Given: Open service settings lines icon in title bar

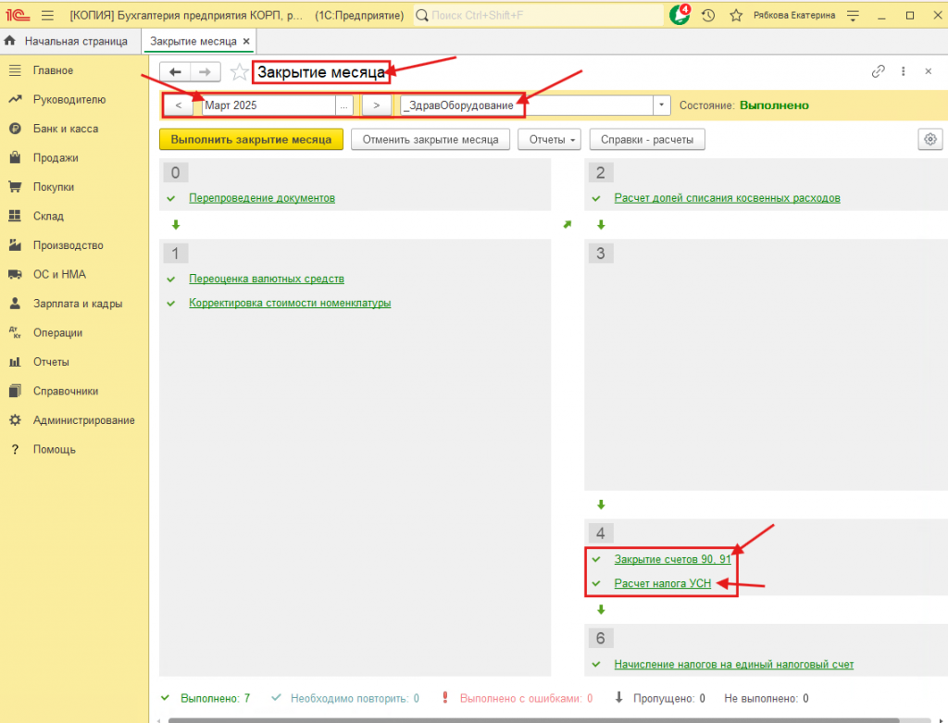Looking at the screenshot, I should coord(853,16).
